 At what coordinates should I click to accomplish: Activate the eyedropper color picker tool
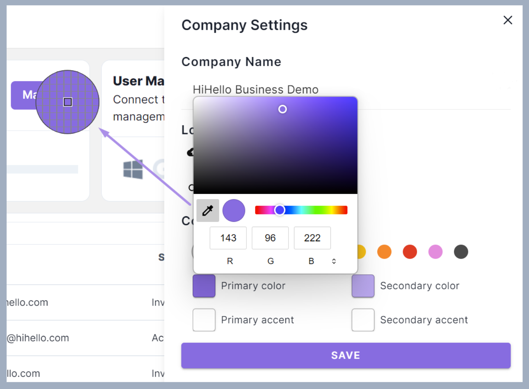pos(208,210)
